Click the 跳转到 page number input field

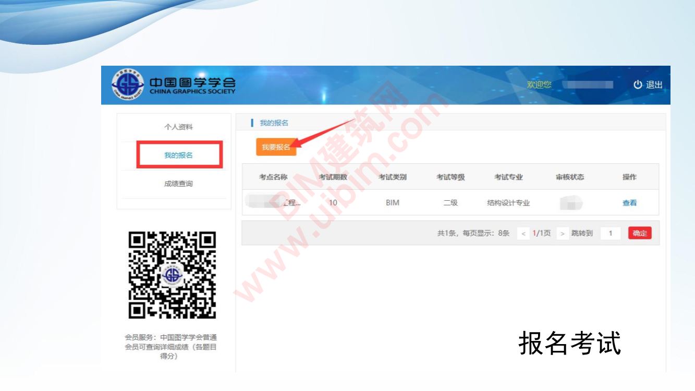[611, 234]
